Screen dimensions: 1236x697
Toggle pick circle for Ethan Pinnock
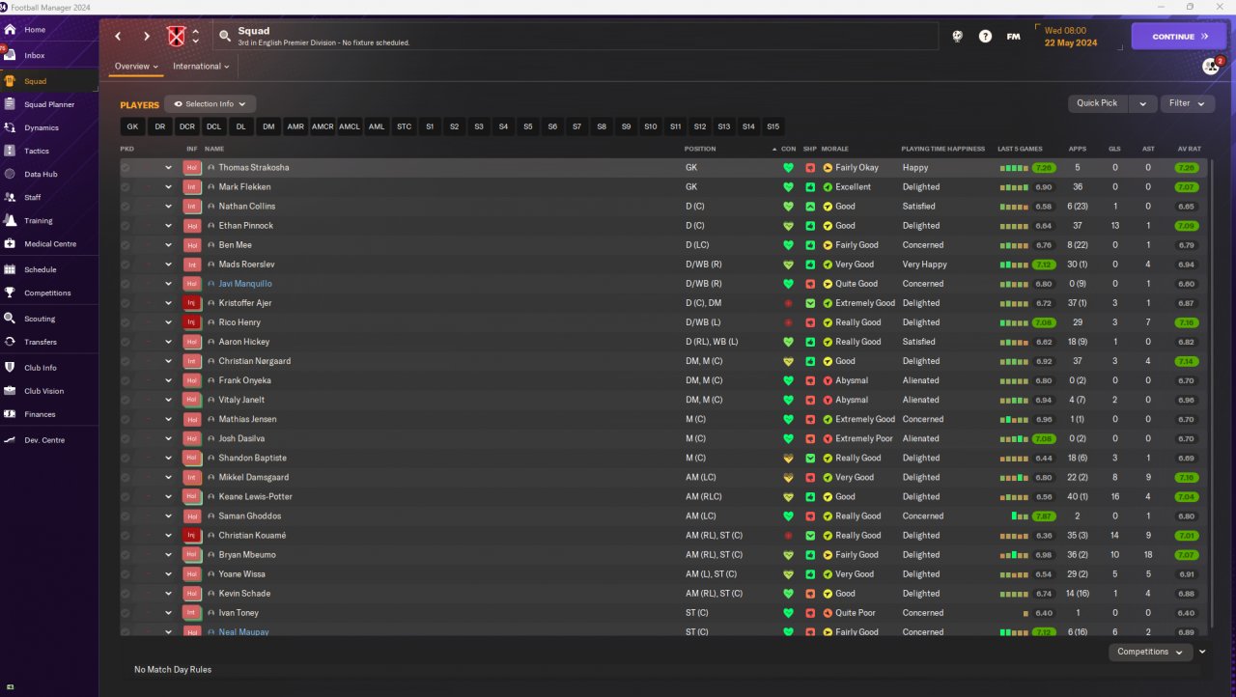coord(126,226)
